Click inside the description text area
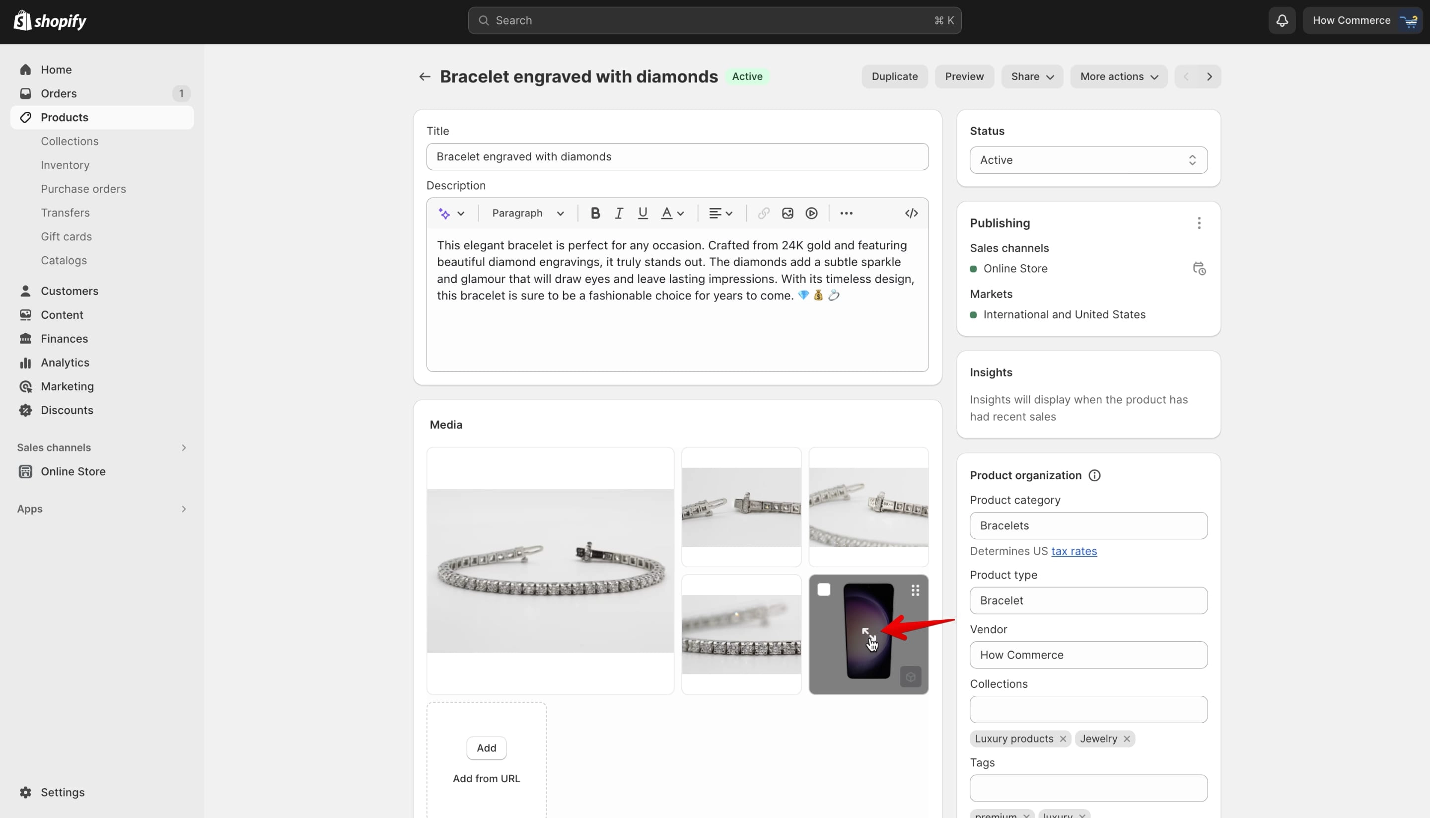This screenshot has height=818, width=1430. [677, 299]
